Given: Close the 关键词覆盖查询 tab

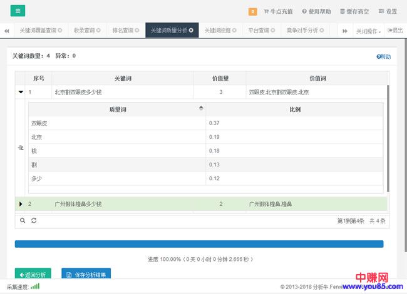Looking at the screenshot, I should click(60, 30).
